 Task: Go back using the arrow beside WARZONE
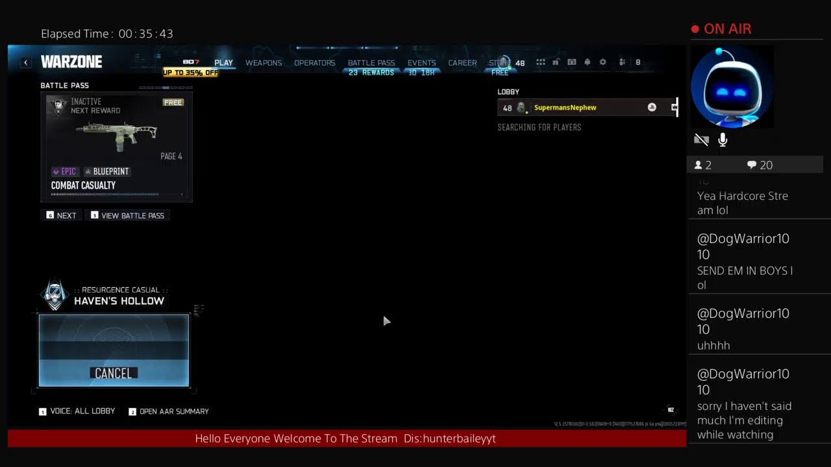(x=25, y=62)
